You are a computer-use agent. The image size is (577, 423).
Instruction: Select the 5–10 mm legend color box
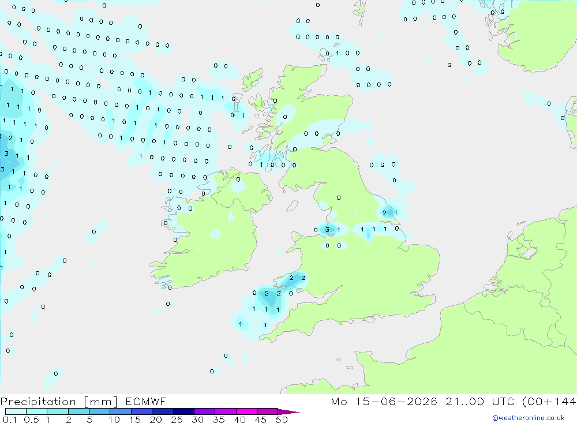tap(99, 411)
